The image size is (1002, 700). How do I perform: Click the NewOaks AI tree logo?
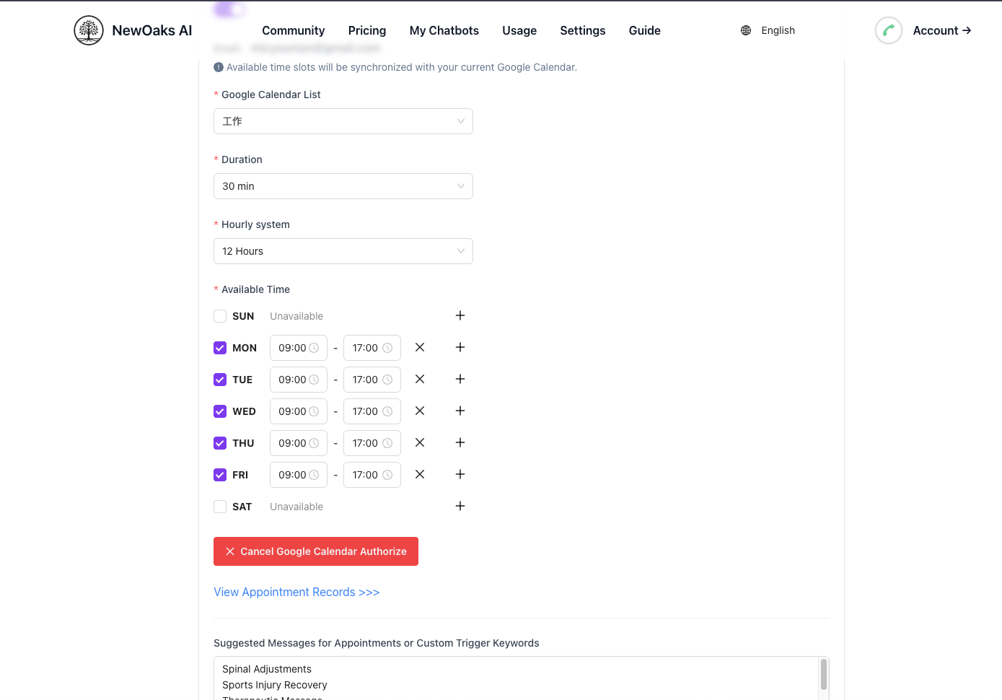88,30
